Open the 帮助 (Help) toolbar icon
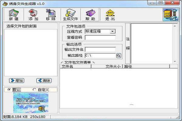The height and width of the screenshot is (121, 182). tap(90, 15)
